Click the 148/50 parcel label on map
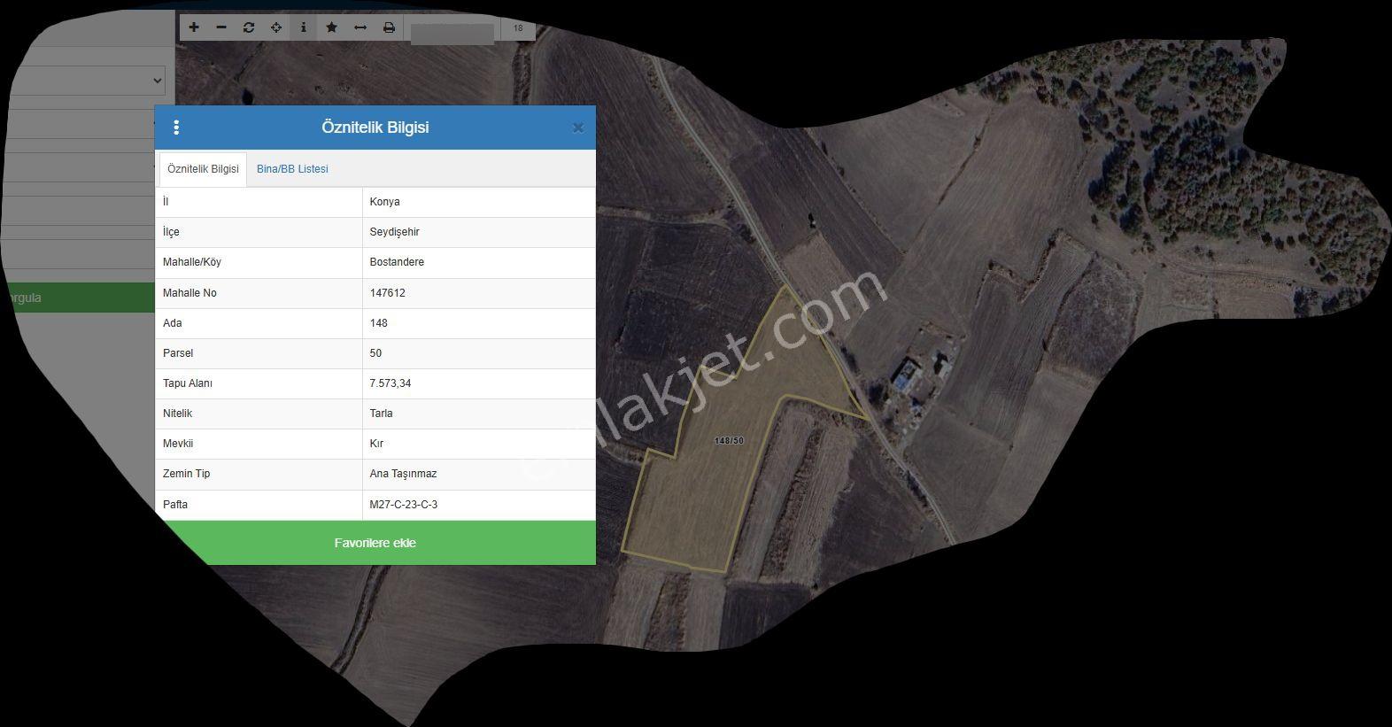Image resolution: width=1392 pixels, height=727 pixels. point(729,441)
